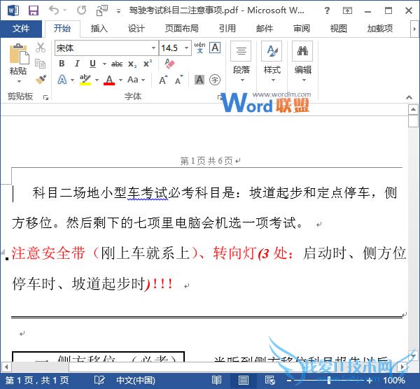Expand the 段落 paragraph group
This screenshot has width=420, height=389.
tap(241, 62)
